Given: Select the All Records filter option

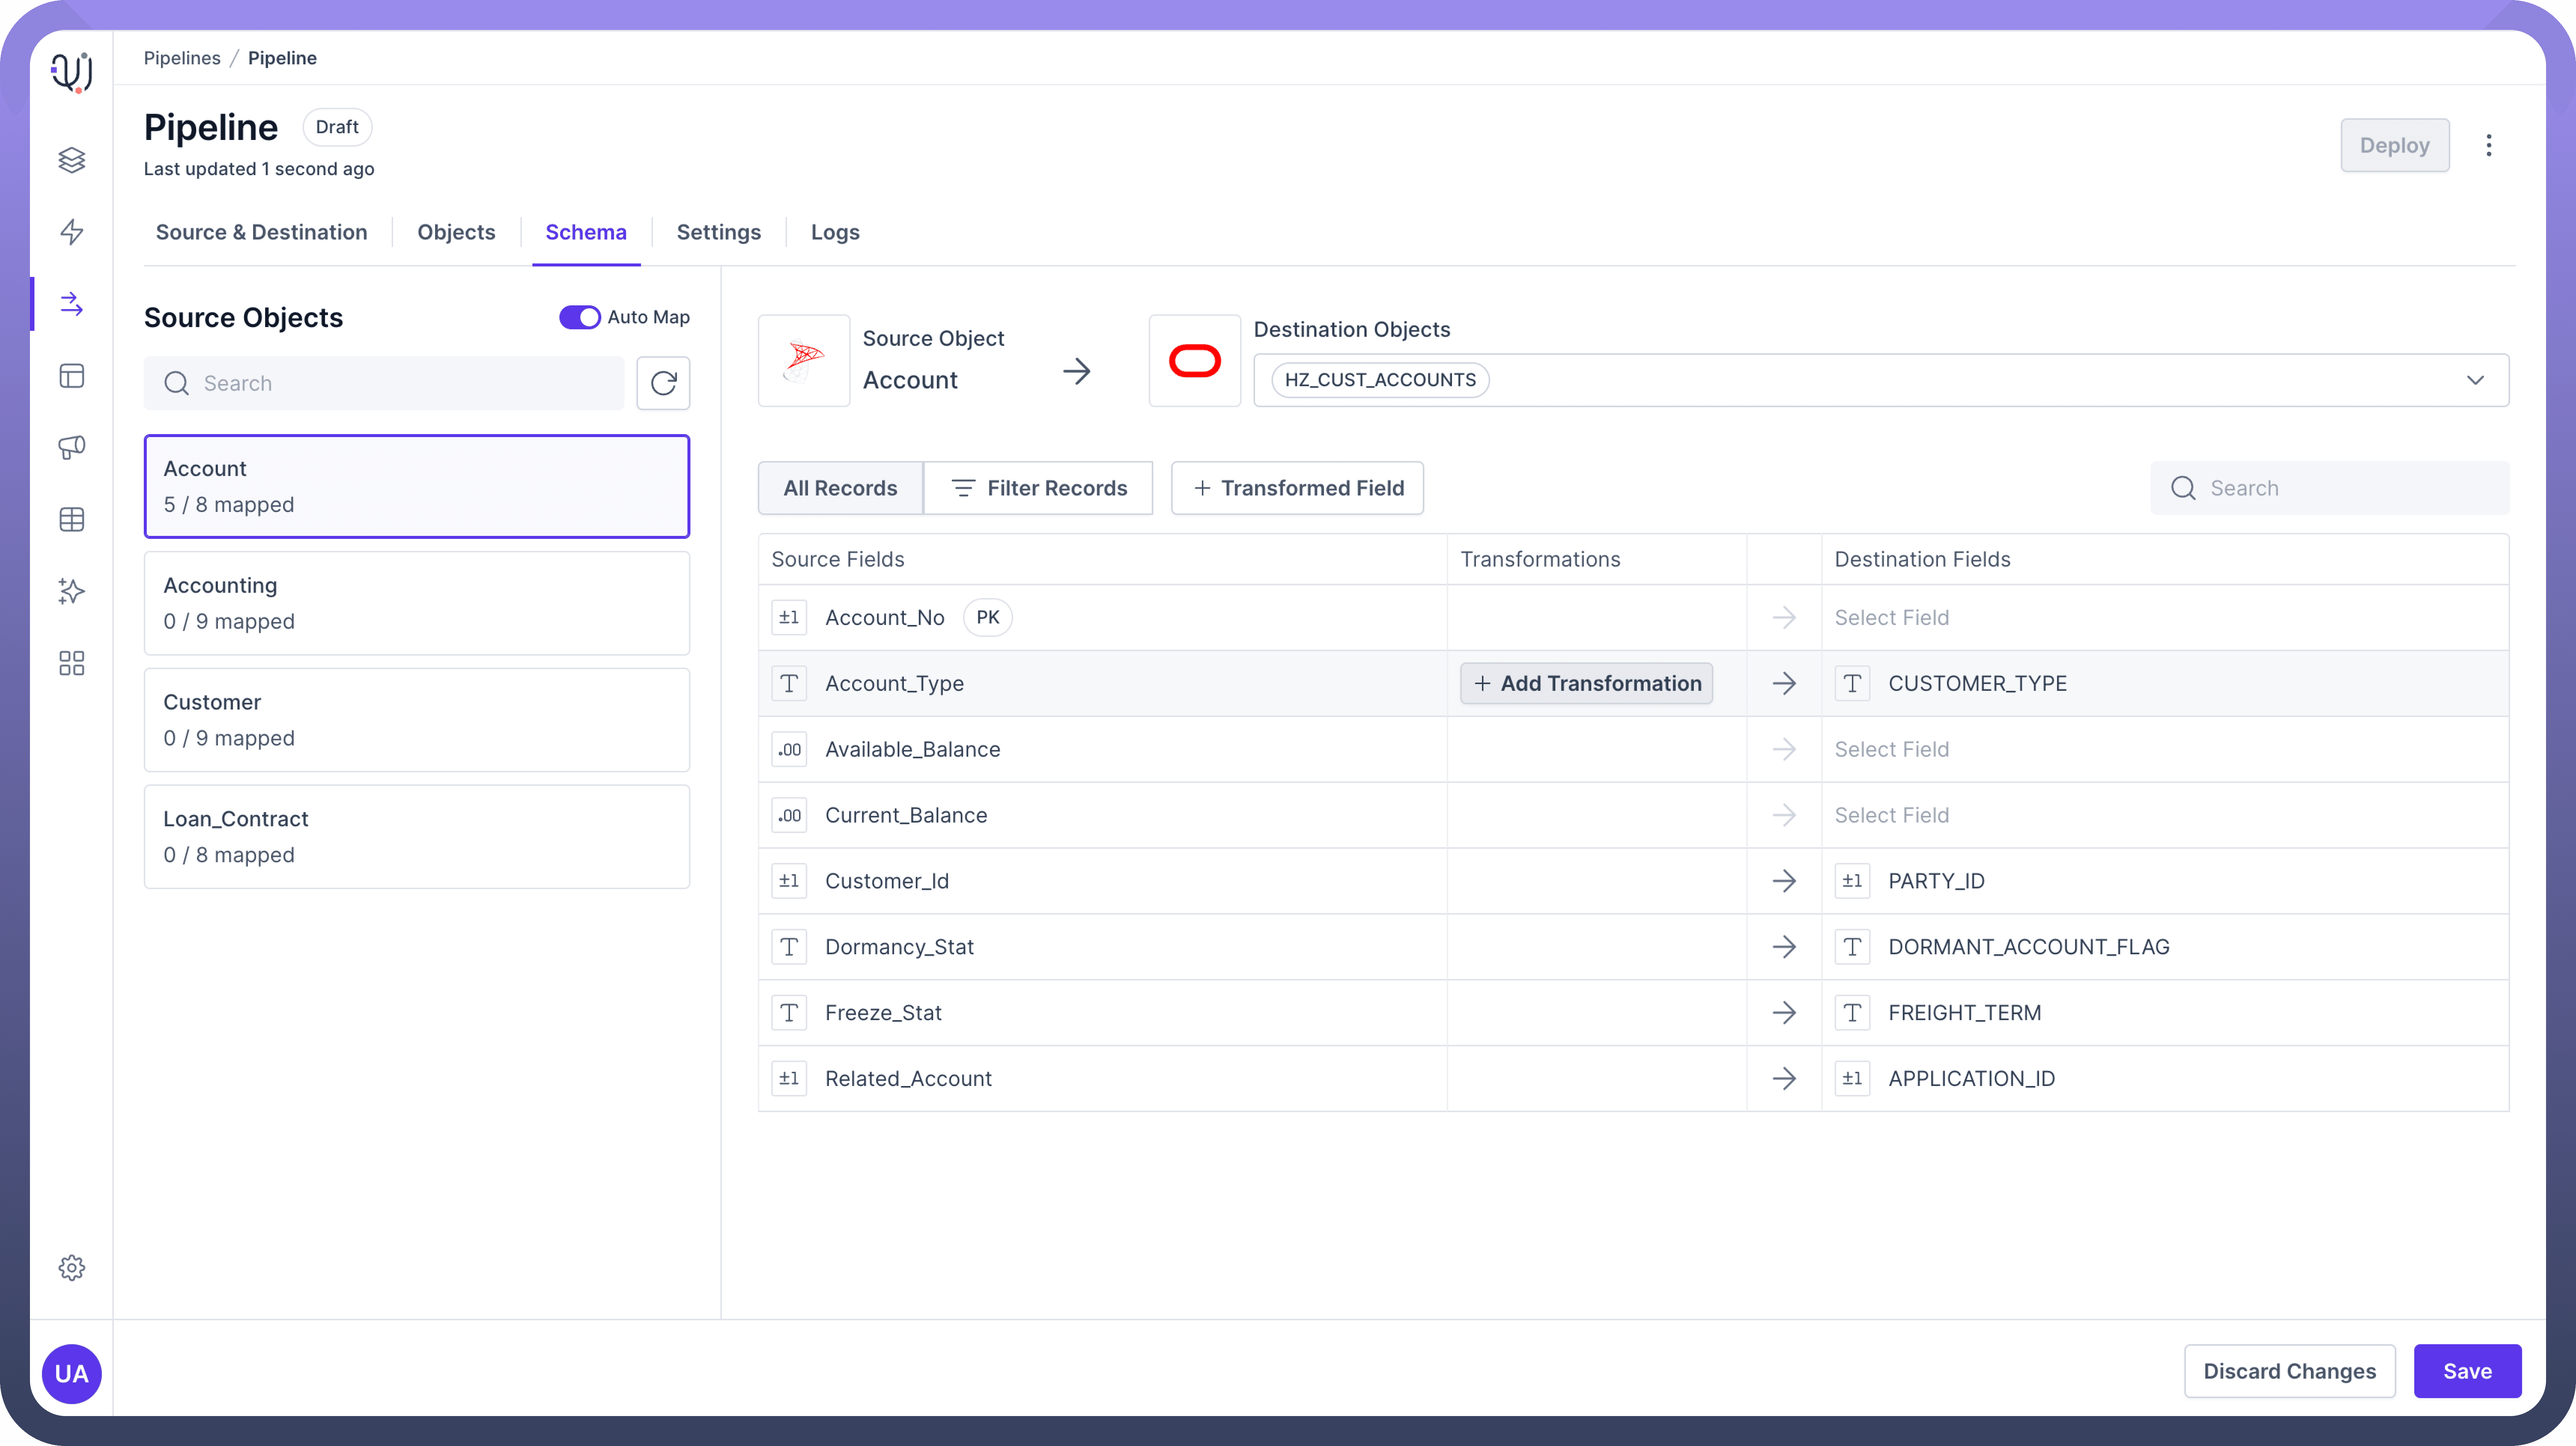Looking at the screenshot, I should pyautogui.click(x=840, y=488).
